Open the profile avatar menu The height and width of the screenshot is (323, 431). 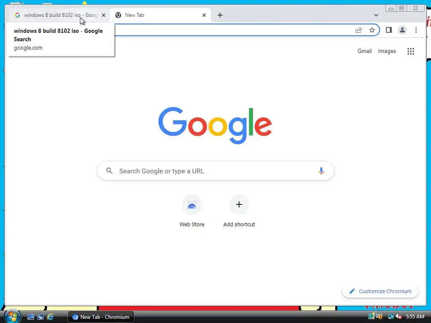click(x=402, y=30)
